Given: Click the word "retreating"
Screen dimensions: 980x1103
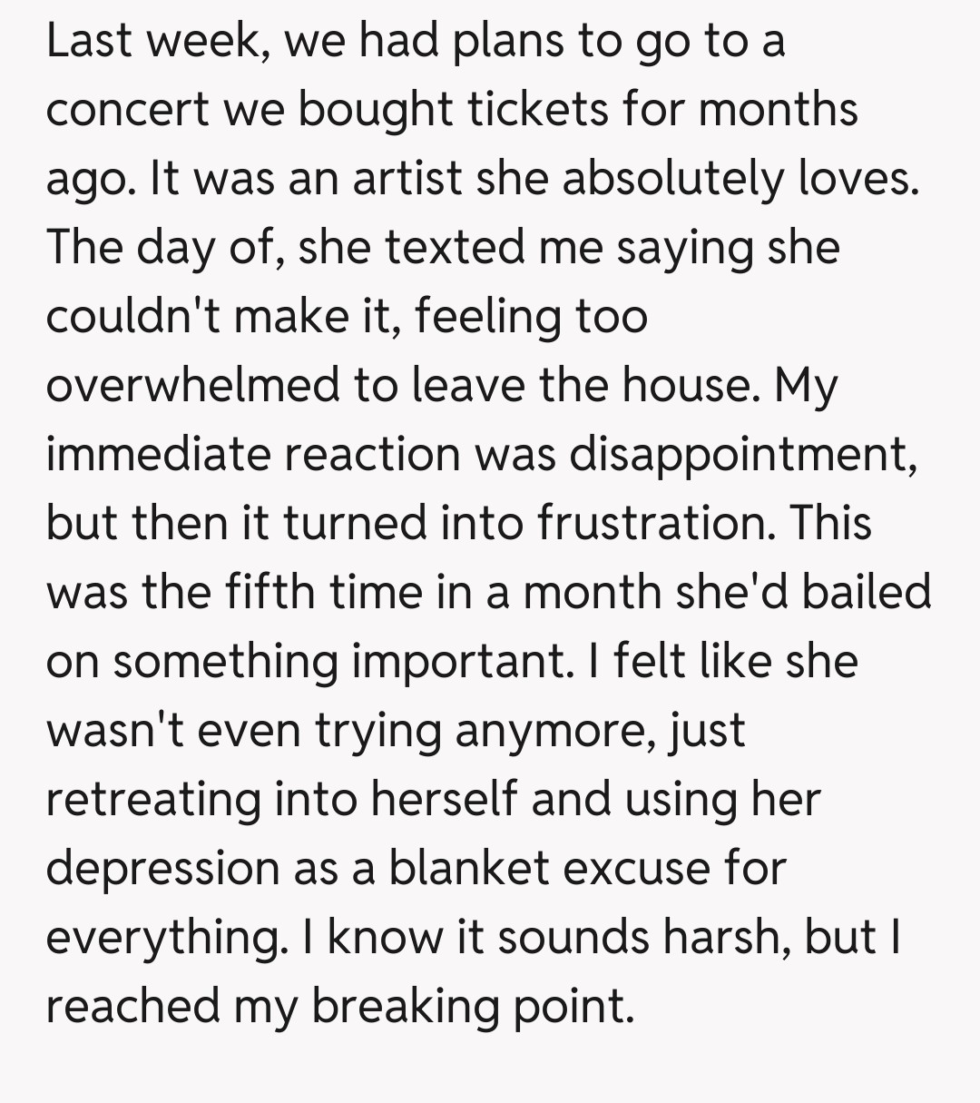Looking at the screenshot, I should click(x=152, y=800).
